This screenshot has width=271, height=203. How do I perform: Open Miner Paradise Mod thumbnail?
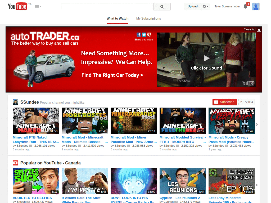(x=134, y=121)
